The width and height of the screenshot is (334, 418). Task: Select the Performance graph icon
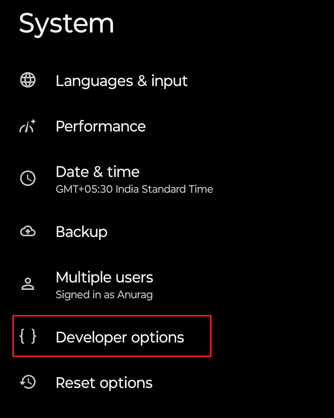click(x=27, y=126)
